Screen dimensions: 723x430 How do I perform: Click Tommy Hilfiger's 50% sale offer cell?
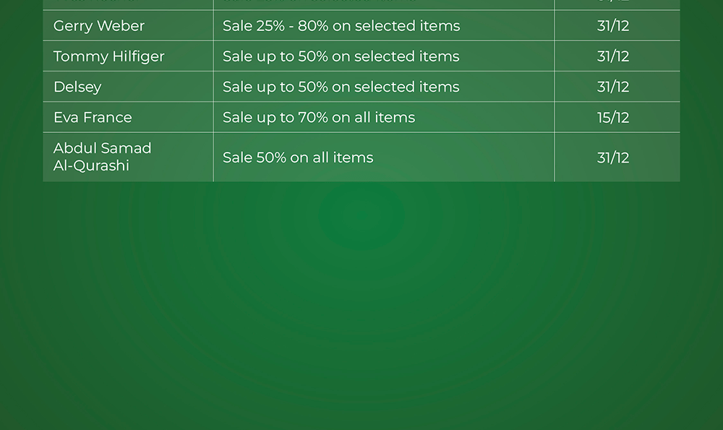tap(341, 56)
